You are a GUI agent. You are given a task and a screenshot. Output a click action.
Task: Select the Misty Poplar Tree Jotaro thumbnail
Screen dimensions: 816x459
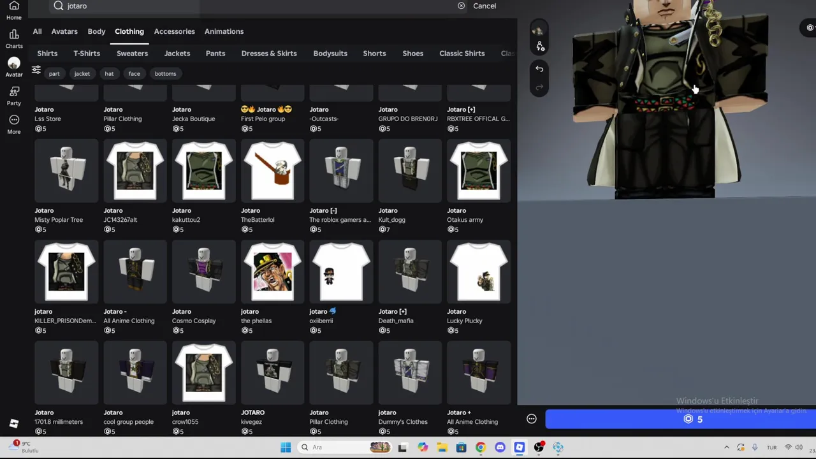pyautogui.click(x=66, y=171)
